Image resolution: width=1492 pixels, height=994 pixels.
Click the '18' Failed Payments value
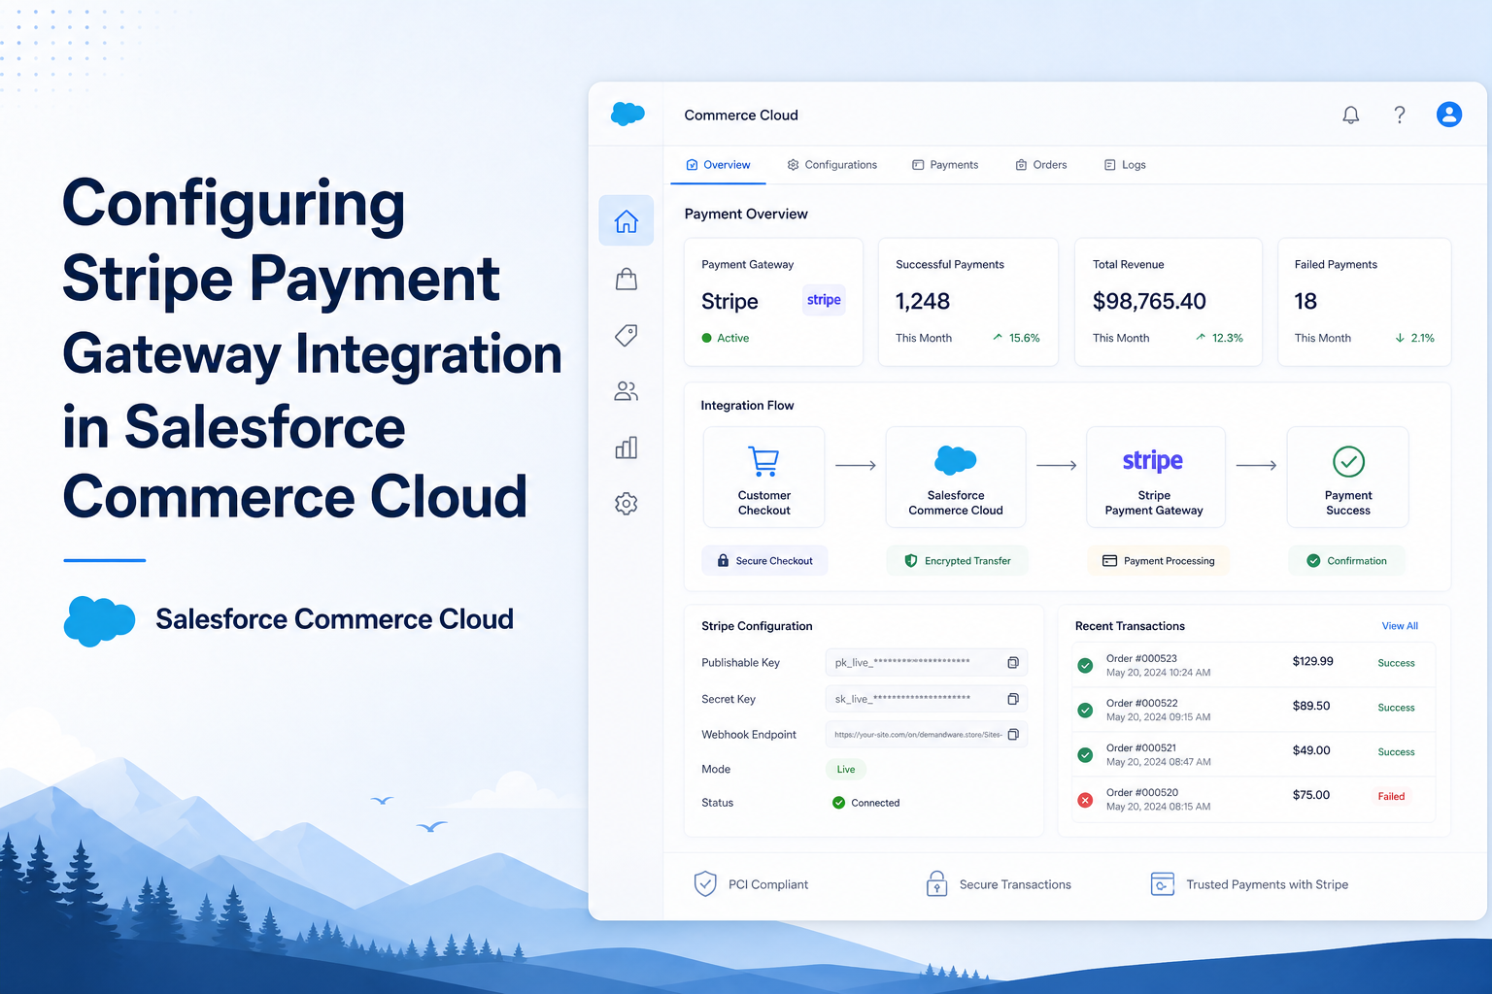(x=1305, y=301)
